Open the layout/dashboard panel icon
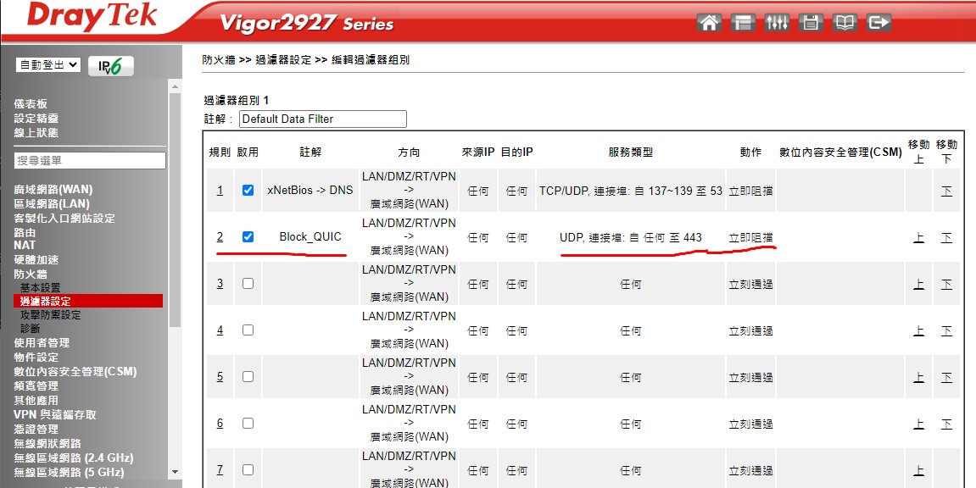 point(743,23)
